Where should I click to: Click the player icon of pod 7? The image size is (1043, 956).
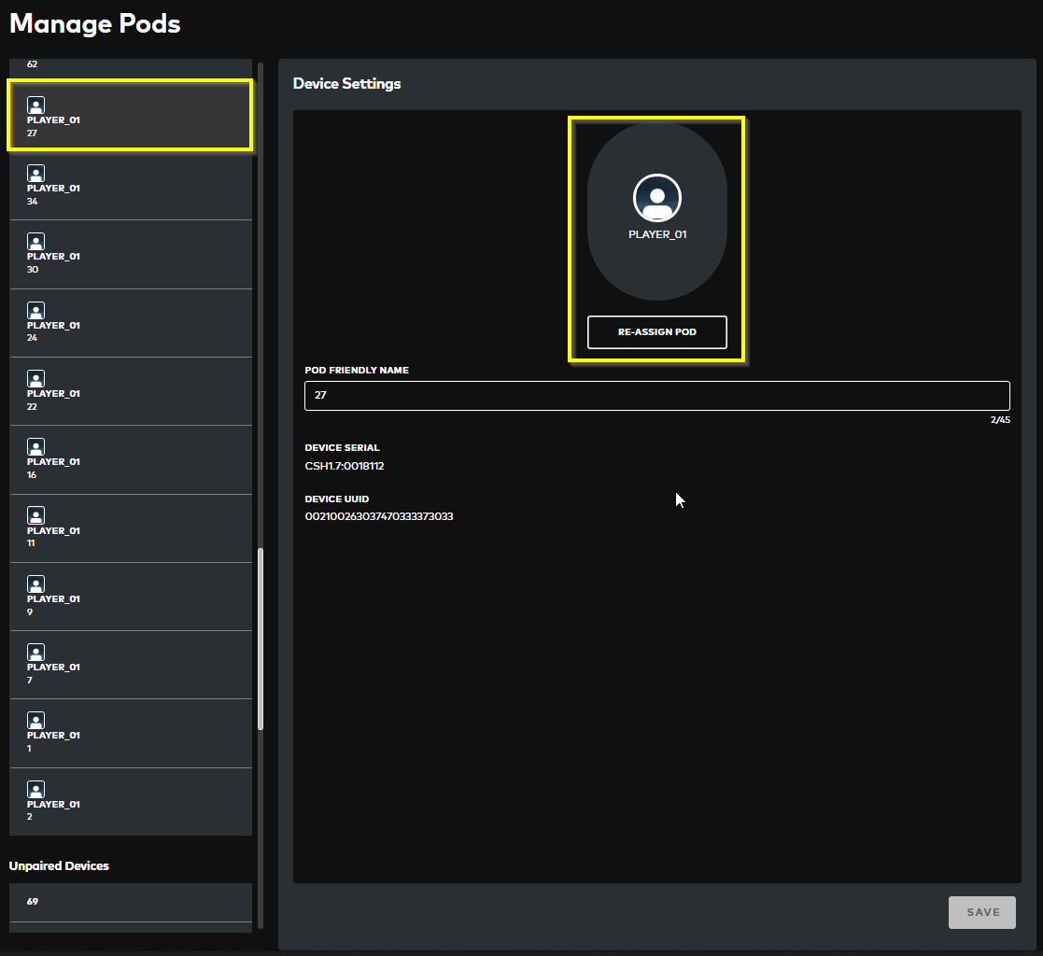point(35,653)
